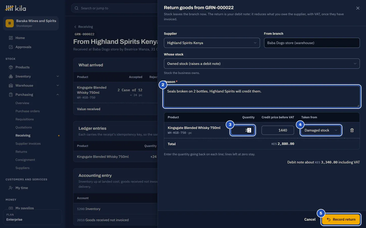Image resolution: width=366 pixels, height=228 pixels.
Task: Open the Whose stock dropdown
Action: (x=262, y=64)
